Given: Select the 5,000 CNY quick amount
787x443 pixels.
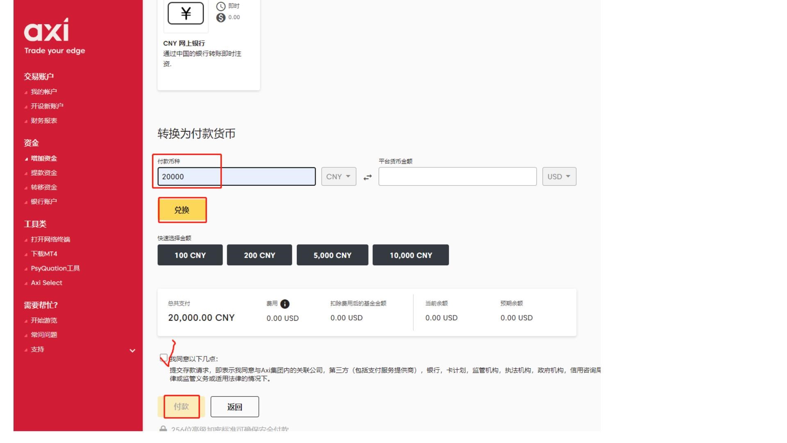Looking at the screenshot, I should 332,255.
